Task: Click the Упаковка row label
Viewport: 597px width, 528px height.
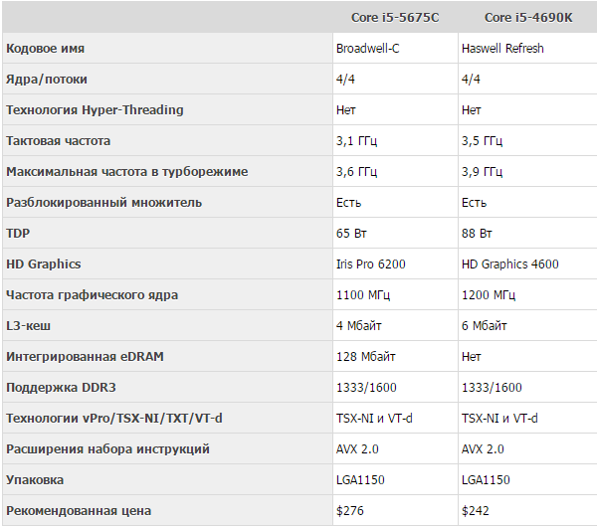Action: [x=35, y=480]
